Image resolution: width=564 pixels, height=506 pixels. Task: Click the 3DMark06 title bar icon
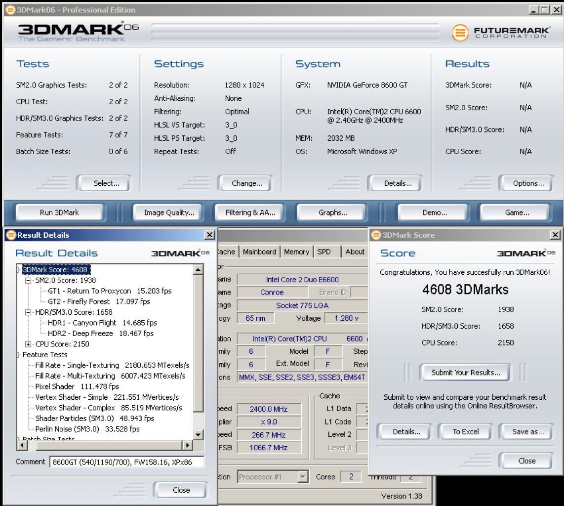(11, 10)
